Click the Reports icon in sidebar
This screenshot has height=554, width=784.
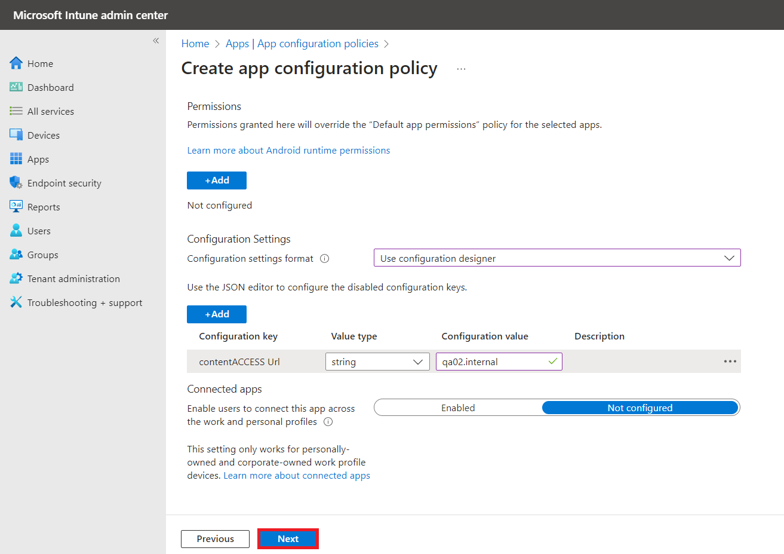tap(16, 207)
